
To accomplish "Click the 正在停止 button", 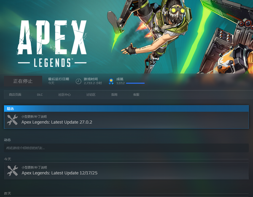I will (x=24, y=81).
